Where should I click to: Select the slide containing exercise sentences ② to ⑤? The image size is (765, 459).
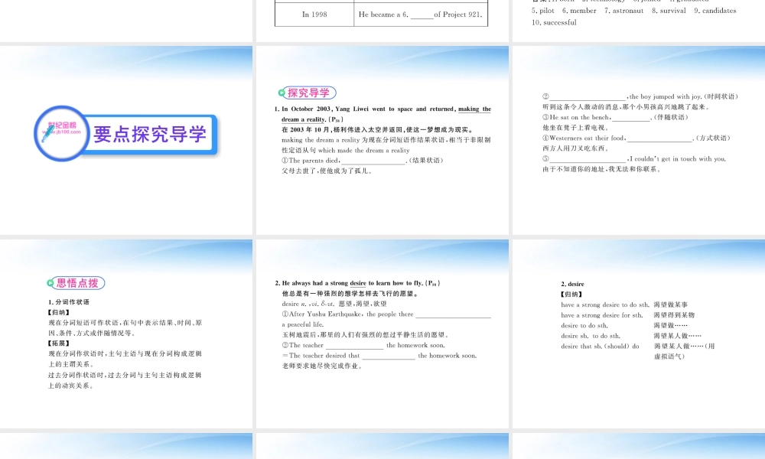[x=639, y=141]
